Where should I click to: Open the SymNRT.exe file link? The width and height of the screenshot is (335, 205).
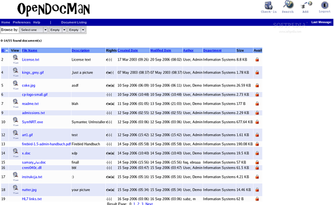point(32,122)
